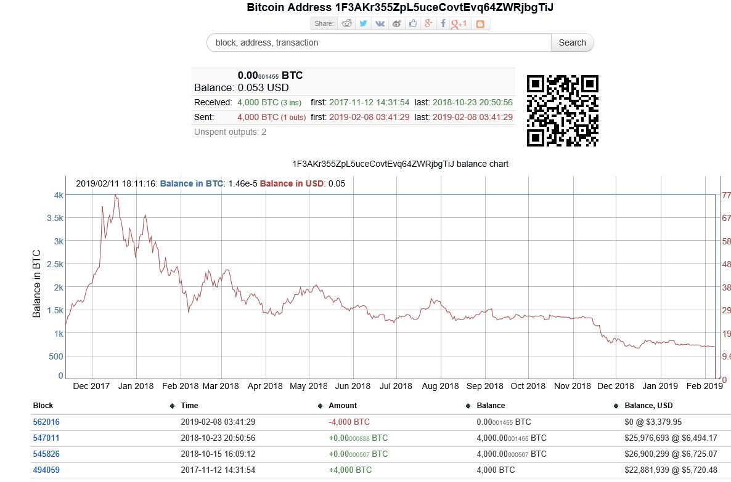The image size is (731, 482).
Task: Click the 4,000.00001455 BTC balance cell
Action: (x=512, y=438)
